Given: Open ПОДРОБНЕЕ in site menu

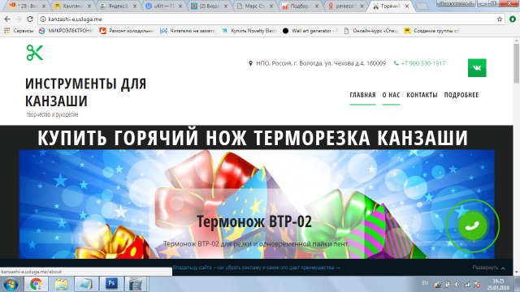Looking at the screenshot, I should (x=461, y=95).
